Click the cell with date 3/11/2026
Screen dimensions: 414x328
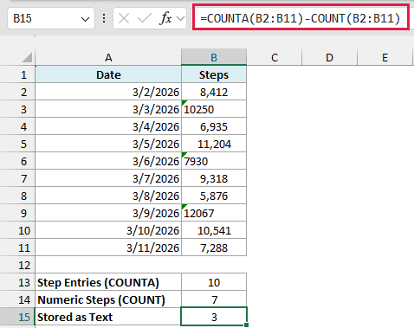coord(108,248)
